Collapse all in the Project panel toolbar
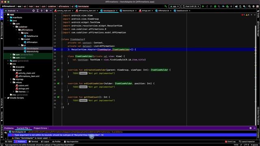The image size is (260, 146). click(x=41, y=11)
